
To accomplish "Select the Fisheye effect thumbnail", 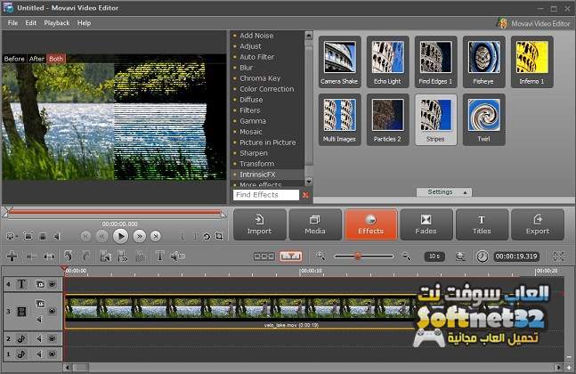I will (x=483, y=61).
